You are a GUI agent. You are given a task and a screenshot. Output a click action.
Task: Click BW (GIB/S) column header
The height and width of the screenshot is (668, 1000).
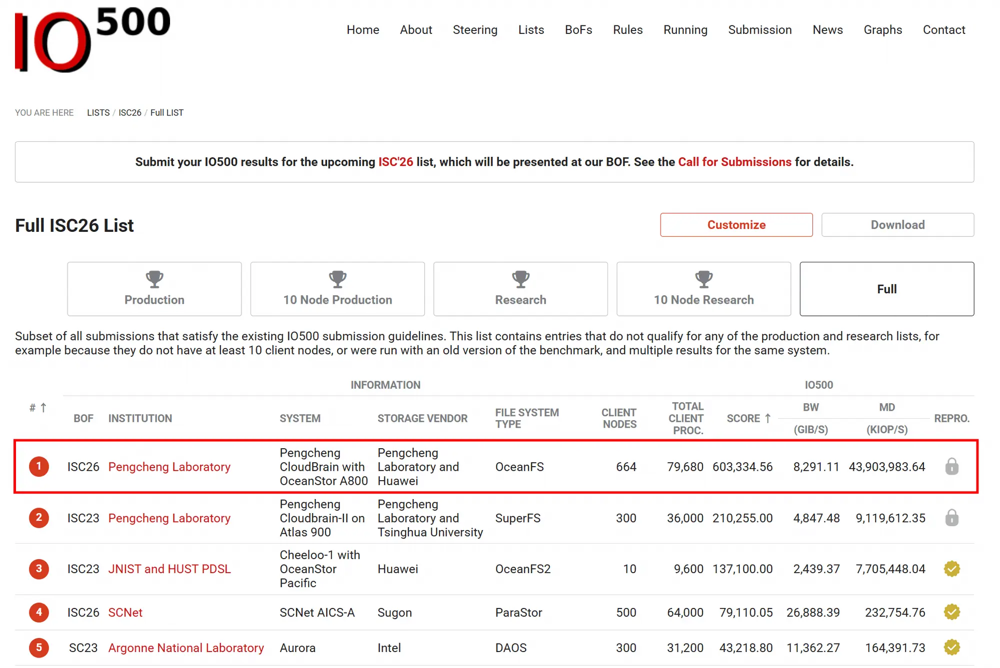[810, 418]
